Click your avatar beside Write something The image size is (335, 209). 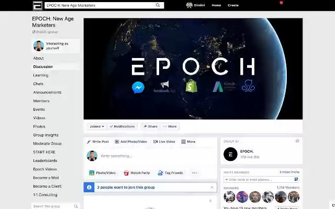point(92,156)
